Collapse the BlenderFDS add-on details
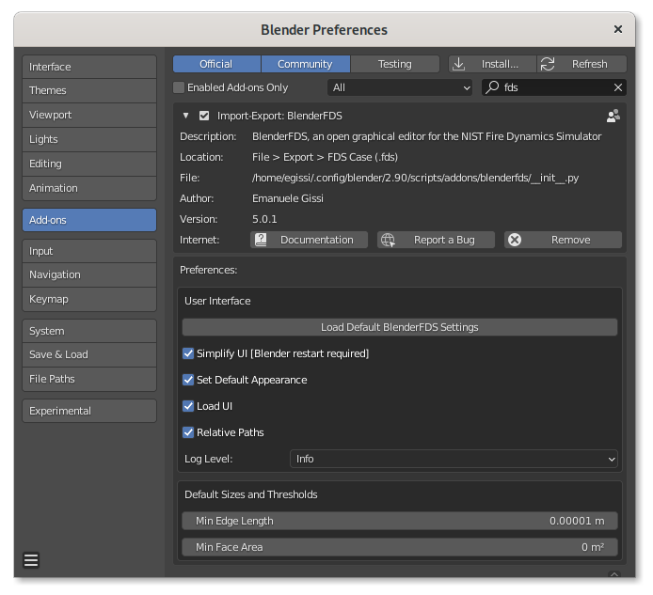Viewport: 653px width, 595px height. [x=185, y=116]
